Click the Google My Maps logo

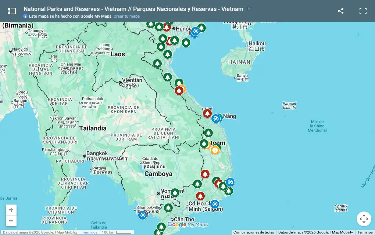click(x=187, y=224)
